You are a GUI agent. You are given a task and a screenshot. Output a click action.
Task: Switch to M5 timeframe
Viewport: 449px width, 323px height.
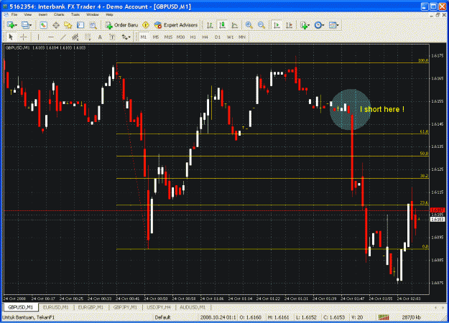(x=156, y=37)
